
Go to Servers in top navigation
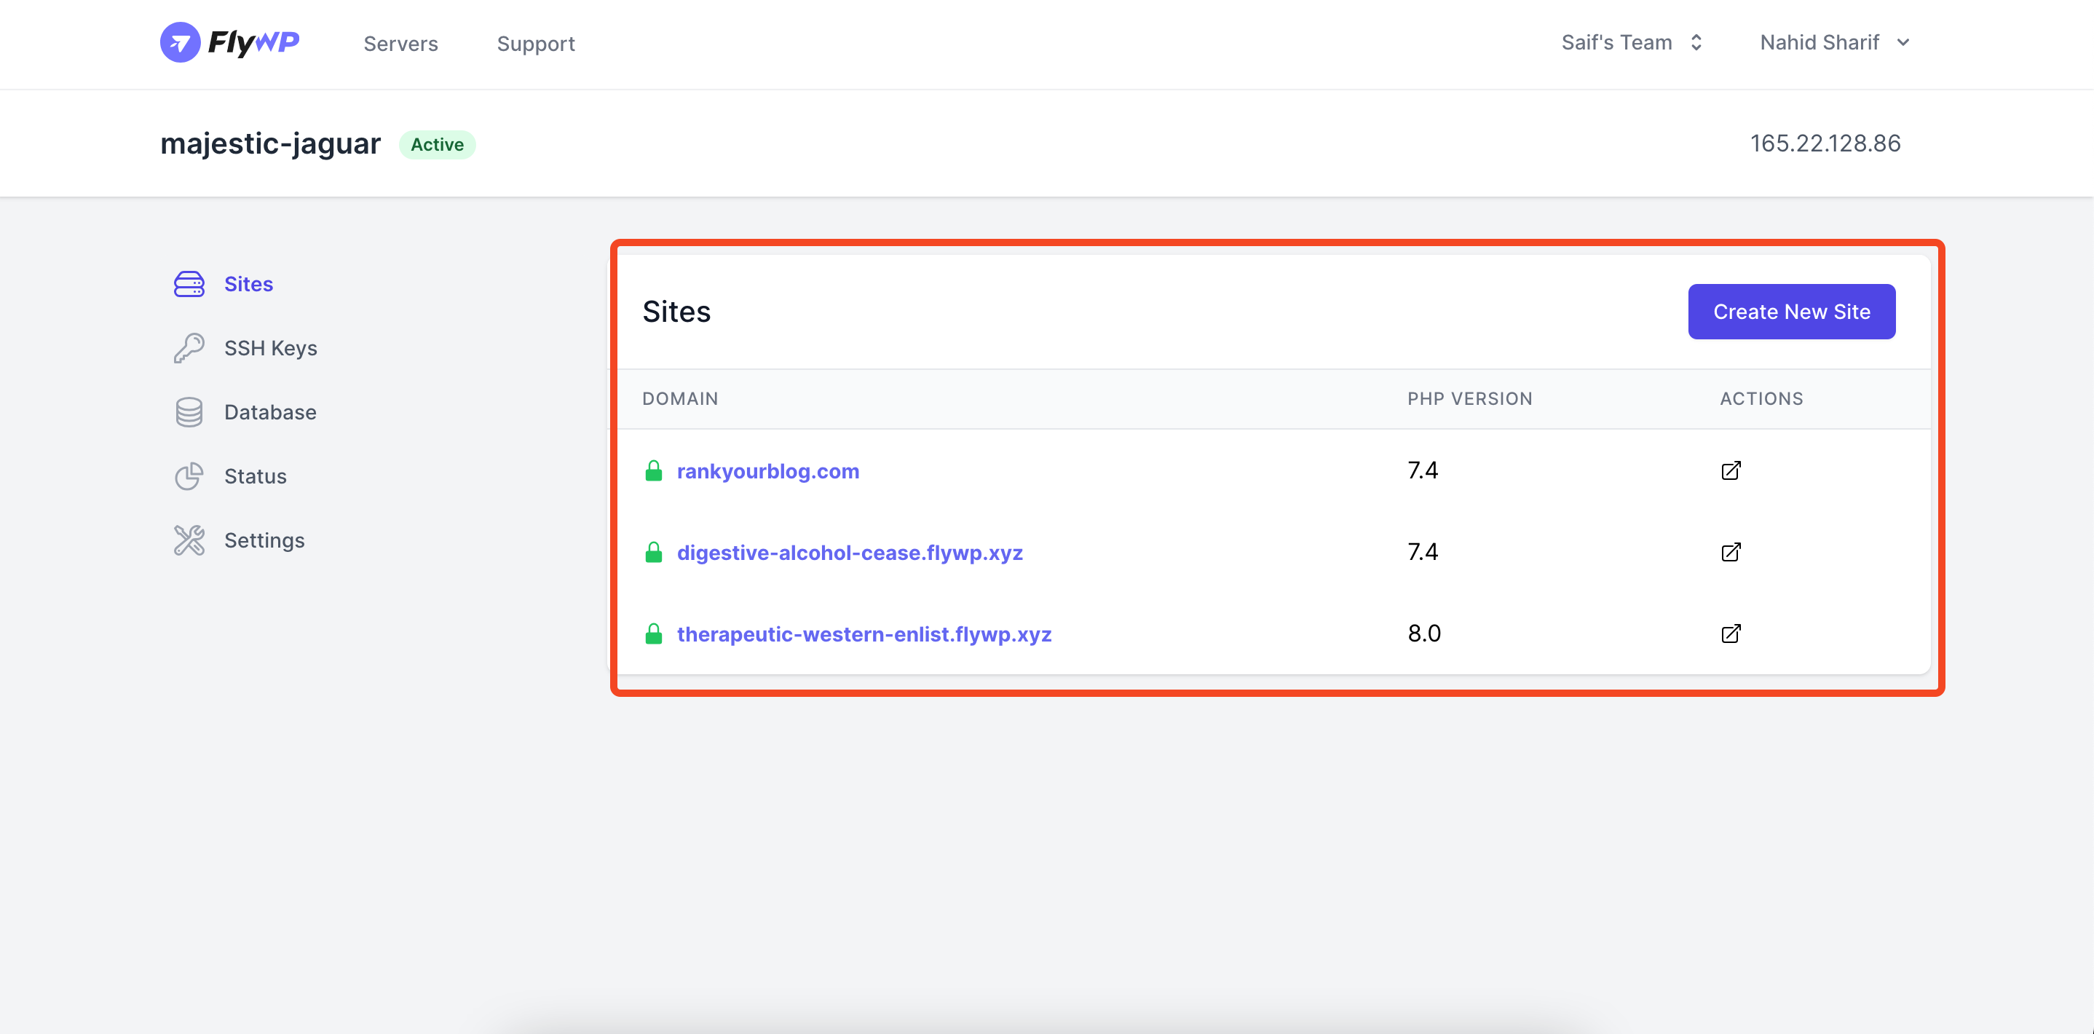point(400,43)
